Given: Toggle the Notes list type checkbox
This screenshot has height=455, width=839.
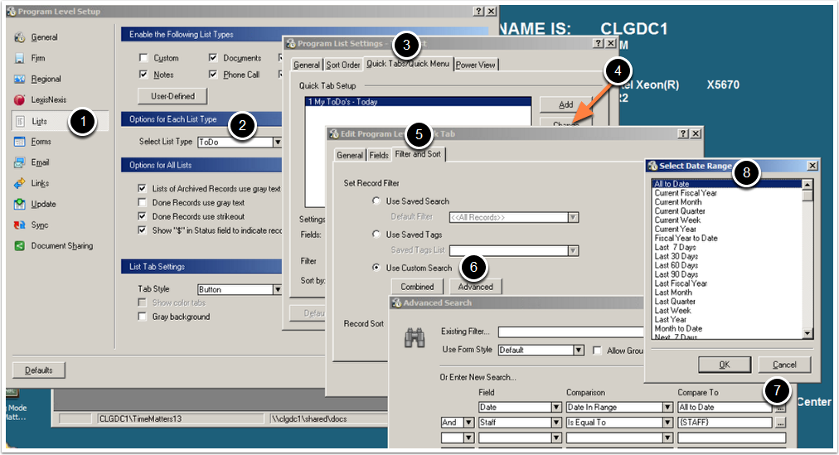Looking at the screenshot, I should tap(143, 75).
